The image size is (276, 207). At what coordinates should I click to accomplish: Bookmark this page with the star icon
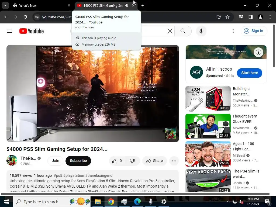pos(227,17)
